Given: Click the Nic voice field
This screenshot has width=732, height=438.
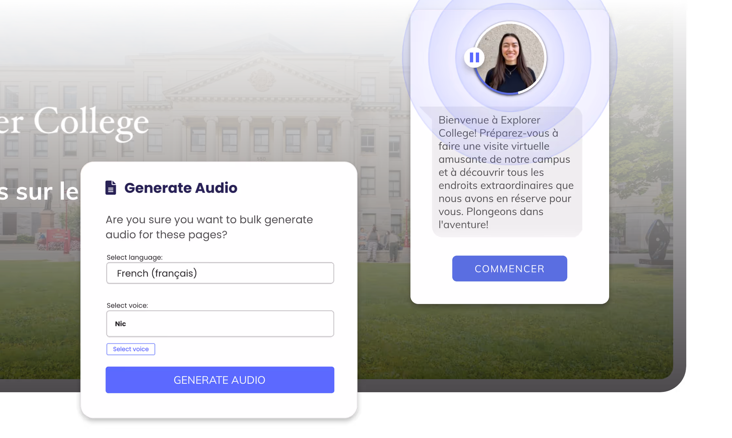Looking at the screenshot, I should (220, 324).
